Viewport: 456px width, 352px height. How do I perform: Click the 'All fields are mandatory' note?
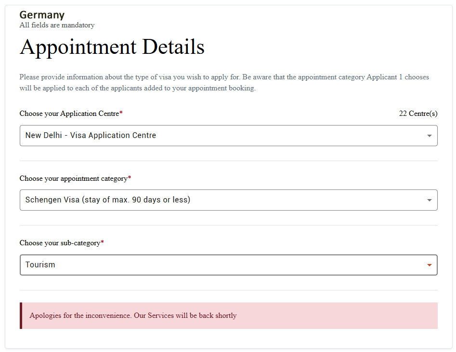click(57, 25)
